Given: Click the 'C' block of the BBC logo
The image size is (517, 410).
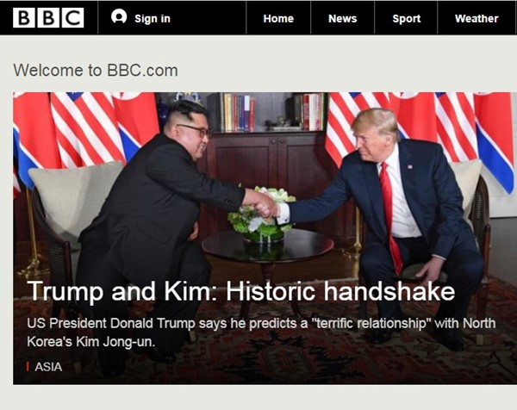Looking at the screenshot, I should pyautogui.click(x=73, y=18).
